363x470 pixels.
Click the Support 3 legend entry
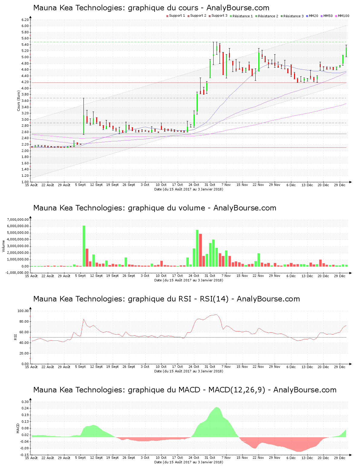click(218, 16)
